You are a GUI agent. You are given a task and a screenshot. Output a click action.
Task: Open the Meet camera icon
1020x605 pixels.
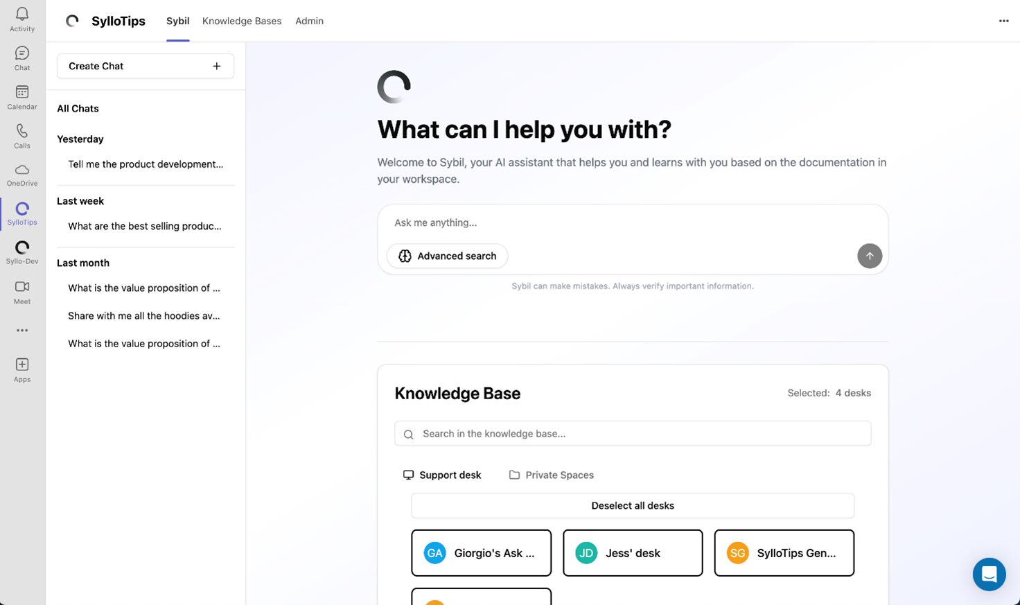(x=22, y=291)
